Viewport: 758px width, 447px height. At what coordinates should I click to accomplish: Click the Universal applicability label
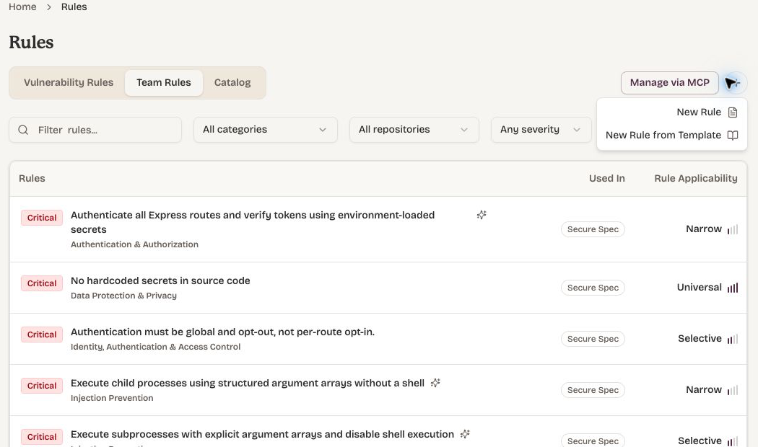(699, 287)
